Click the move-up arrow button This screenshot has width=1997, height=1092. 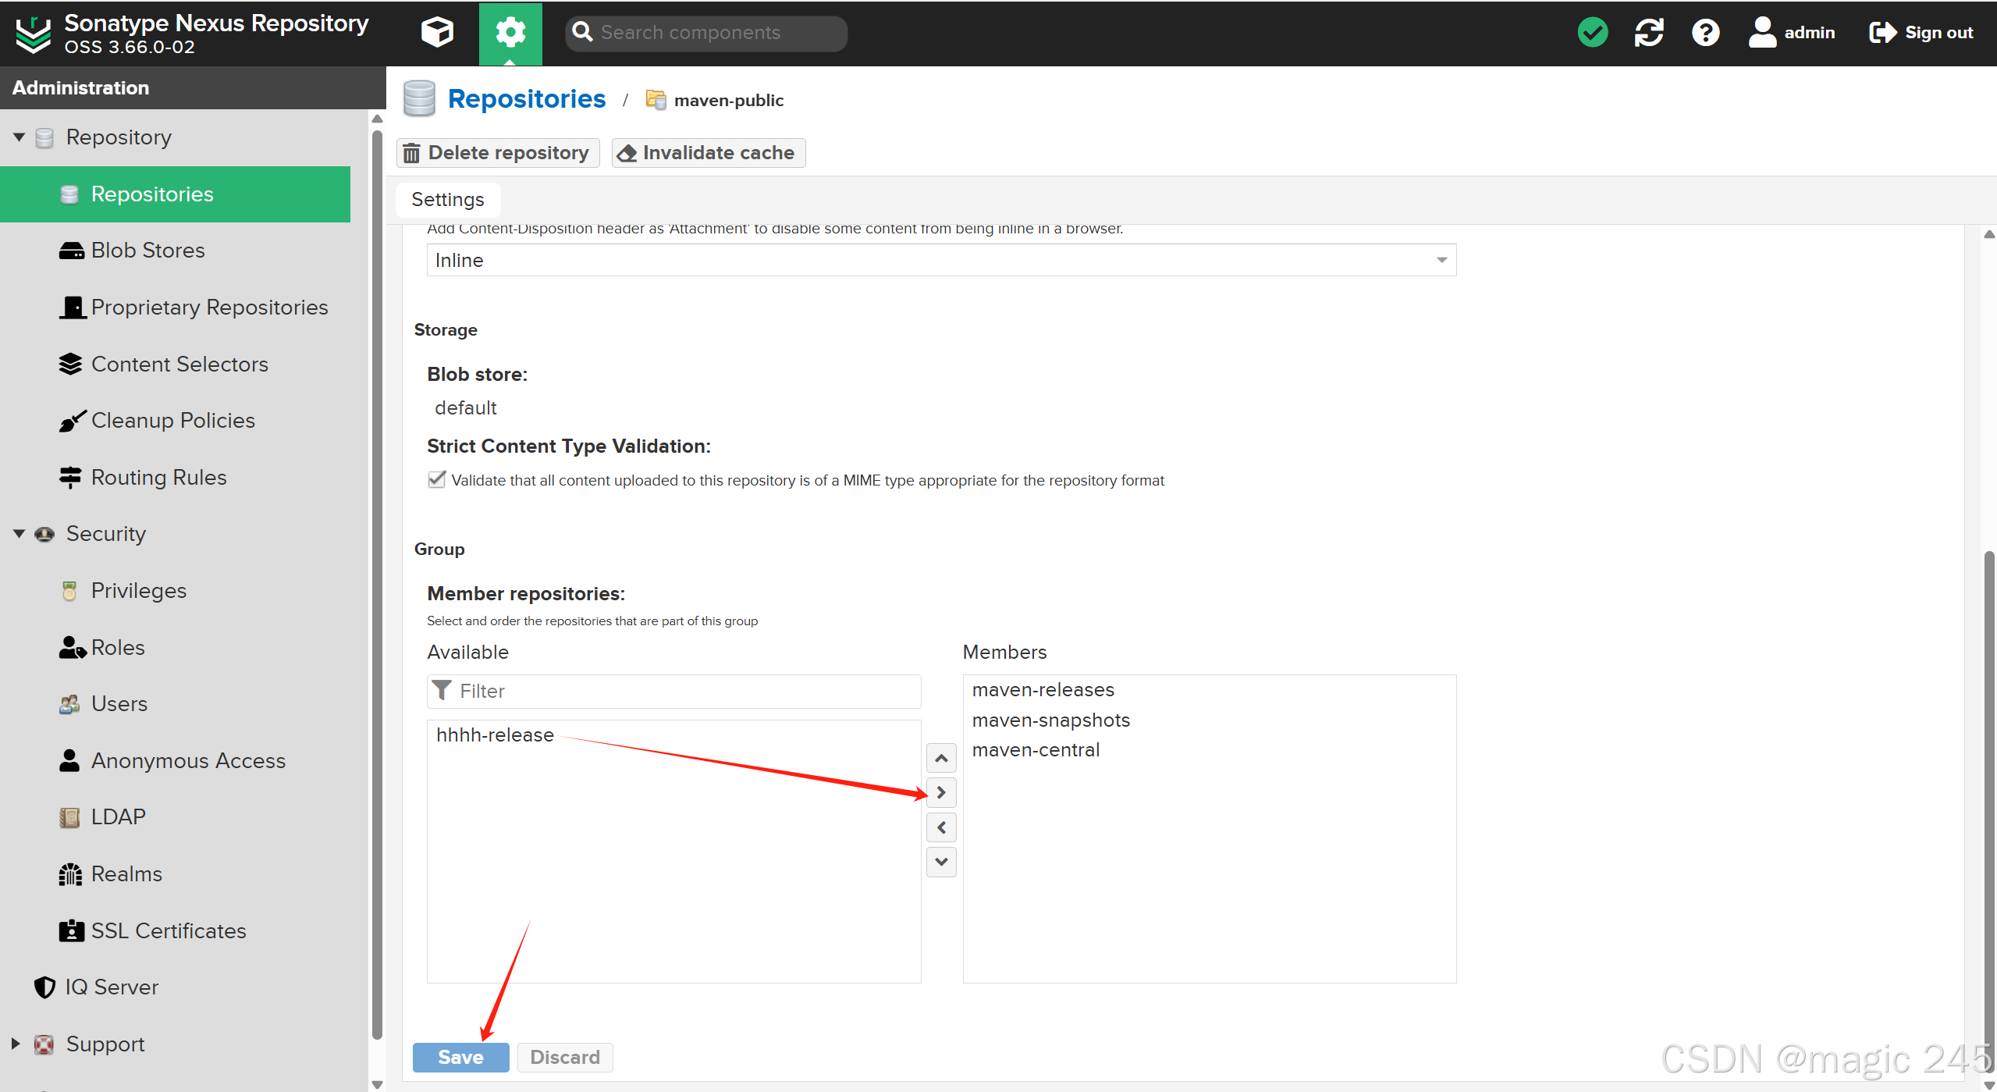point(941,759)
